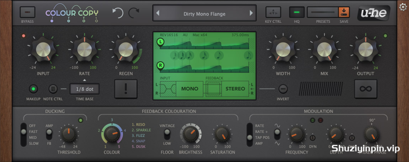409x162 pixels.
Task: Click the Colour knob
Action: click(x=112, y=134)
